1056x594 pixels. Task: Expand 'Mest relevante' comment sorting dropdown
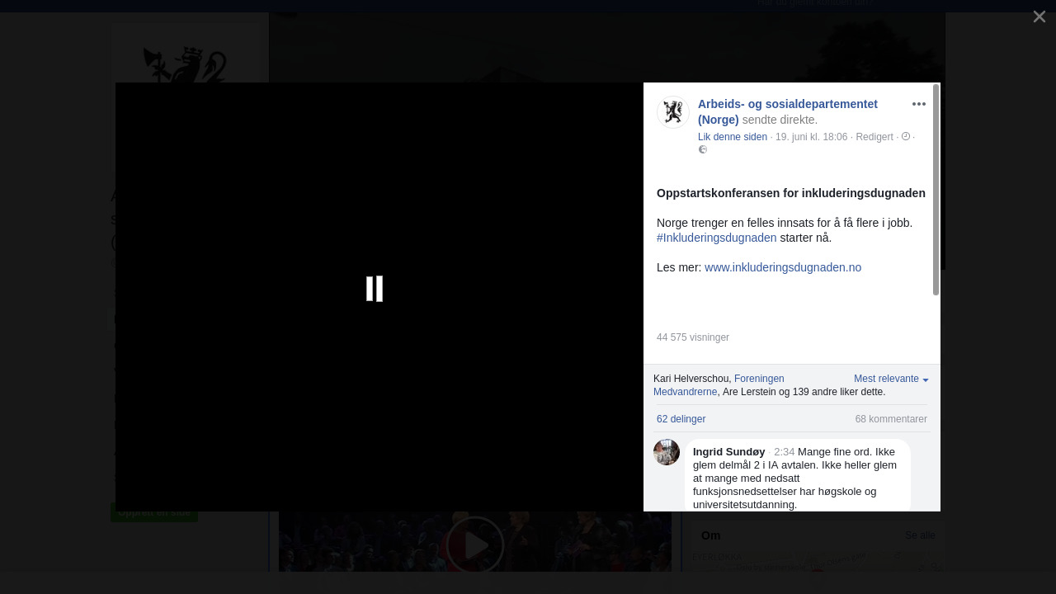pyautogui.click(x=891, y=379)
